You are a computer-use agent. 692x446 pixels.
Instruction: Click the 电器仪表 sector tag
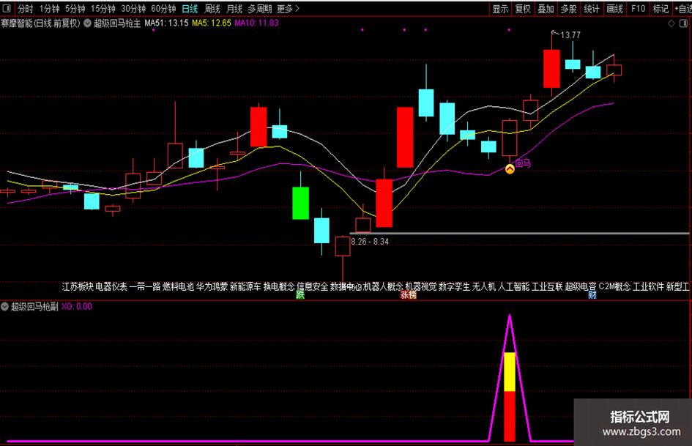coord(111,286)
